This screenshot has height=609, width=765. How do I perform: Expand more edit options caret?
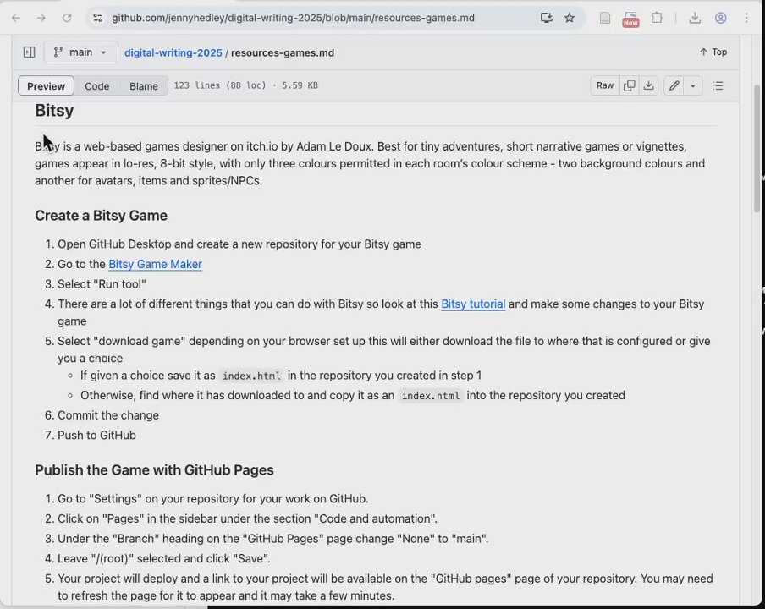click(693, 85)
